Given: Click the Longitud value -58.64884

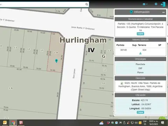Looking at the screenshot, I should (146, 108).
